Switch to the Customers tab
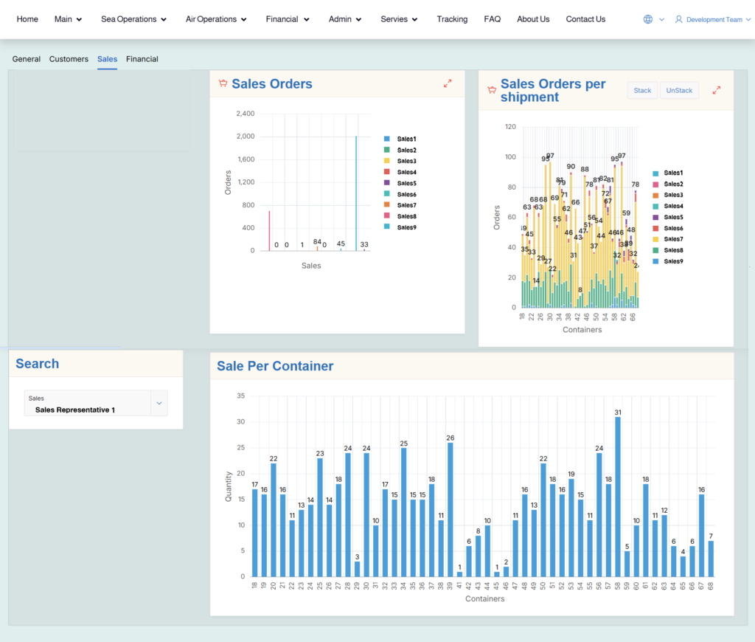The width and height of the screenshot is (755, 642). coord(69,59)
